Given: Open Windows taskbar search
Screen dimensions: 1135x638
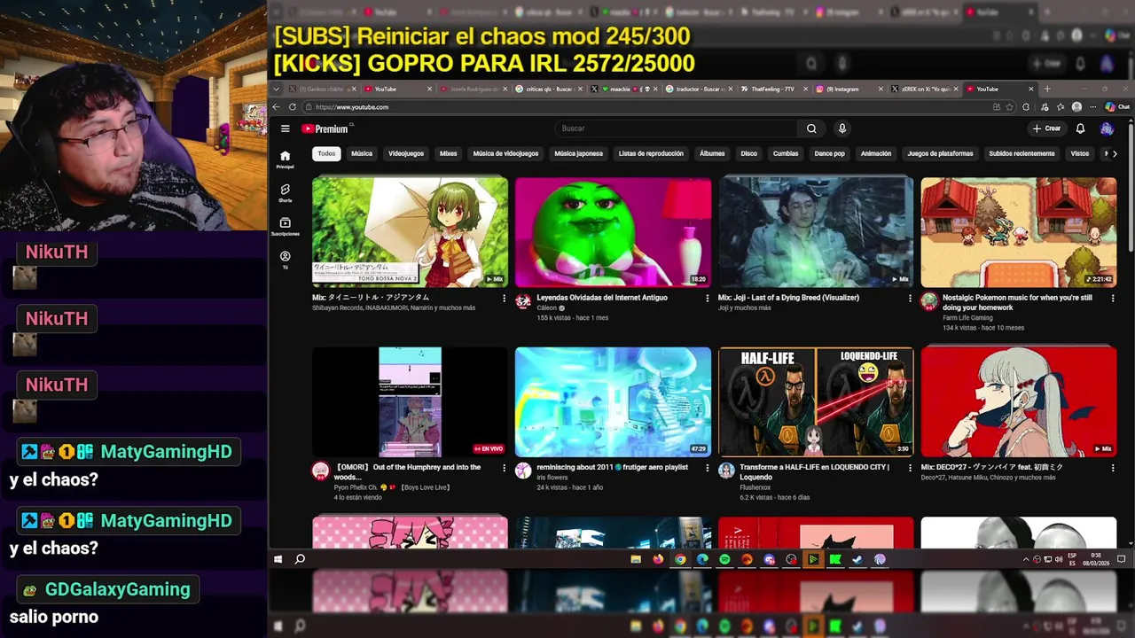Looking at the screenshot, I should 300,559.
